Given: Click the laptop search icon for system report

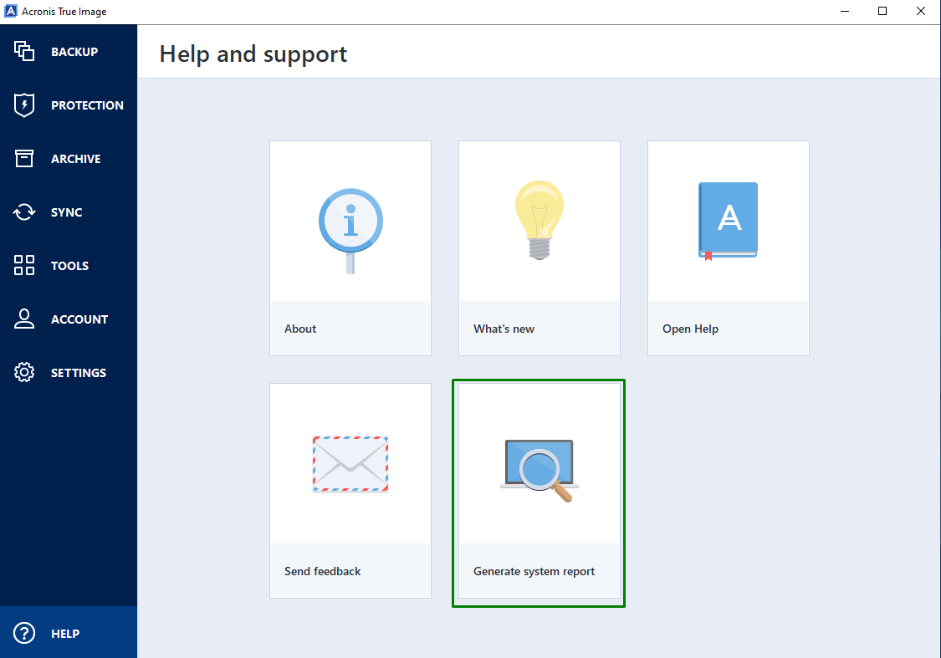Looking at the screenshot, I should tap(538, 463).
